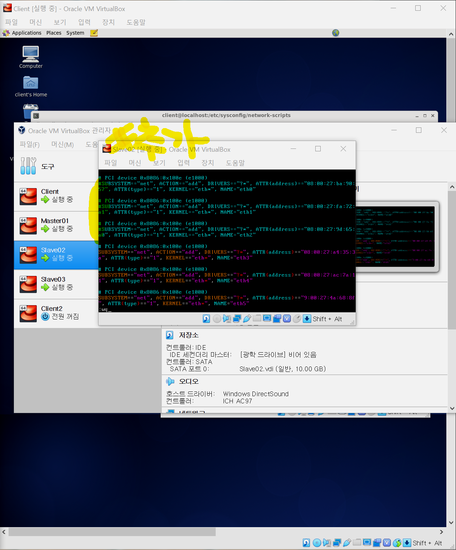
Task: Select the powered-off Client2 VM
Action: [56, 313]
